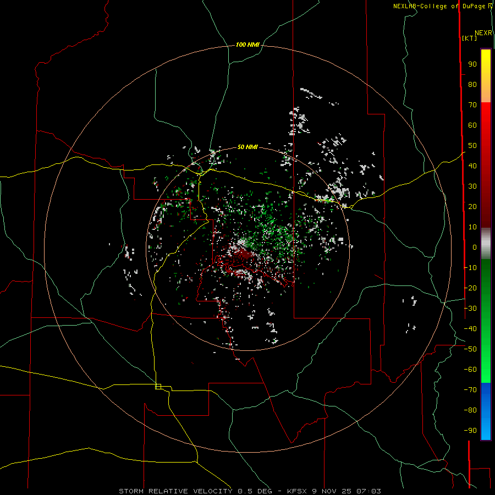Click the 100 NMI range ring label
The width and height of the screenshot is (495, 495).
pos(248,45)
